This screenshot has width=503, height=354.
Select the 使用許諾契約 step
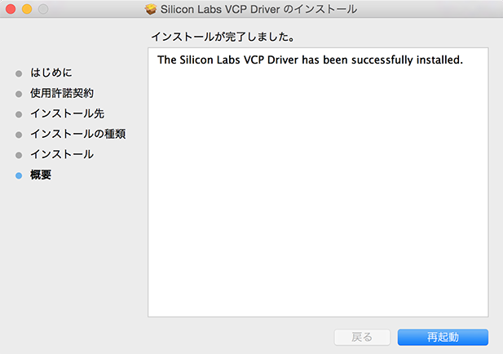click(68, 93)
